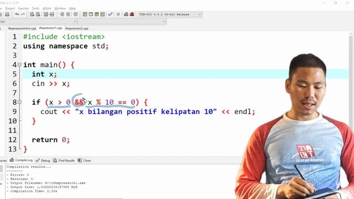Click the Compile & Run icon

97,14
